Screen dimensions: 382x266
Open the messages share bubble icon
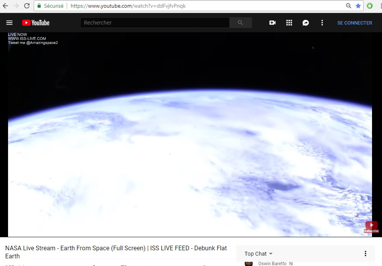coord(306,23)
